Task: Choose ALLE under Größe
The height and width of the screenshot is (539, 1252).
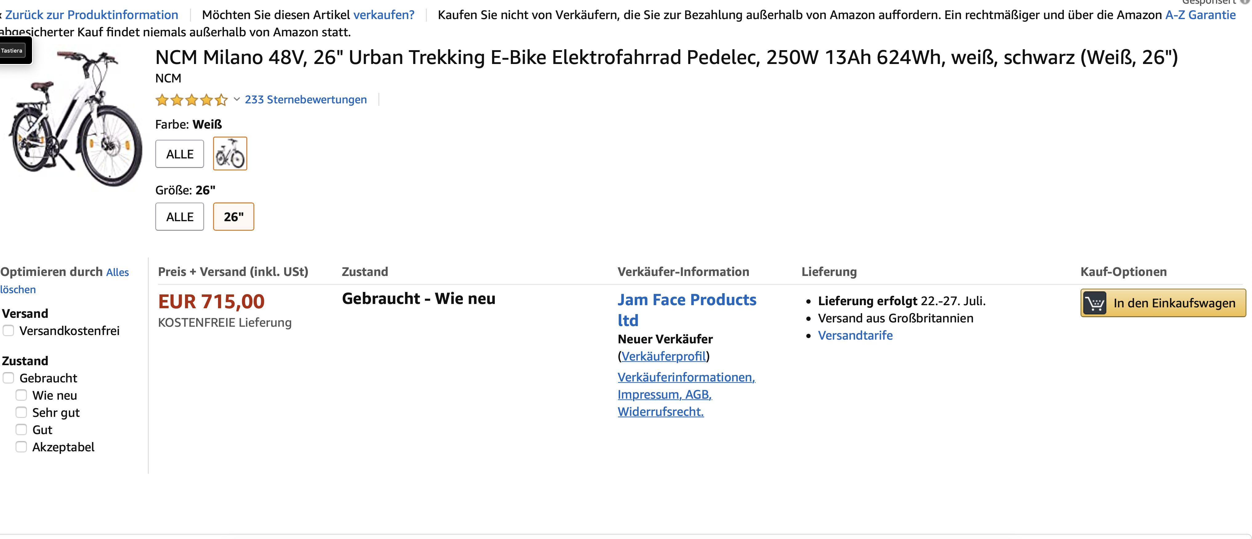Action: point(179,217)
